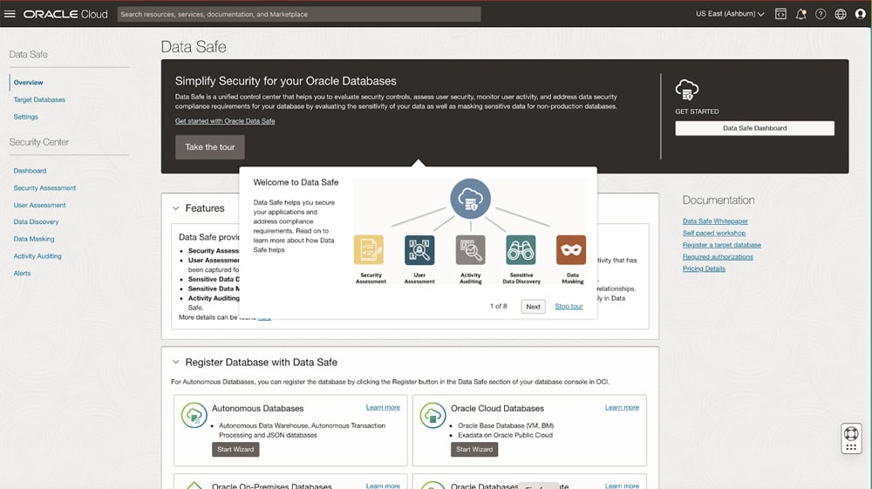Viewport: 872px width, 489px height.
Task: Click the Security Assessment icon in tour
Action: [368, 250]
